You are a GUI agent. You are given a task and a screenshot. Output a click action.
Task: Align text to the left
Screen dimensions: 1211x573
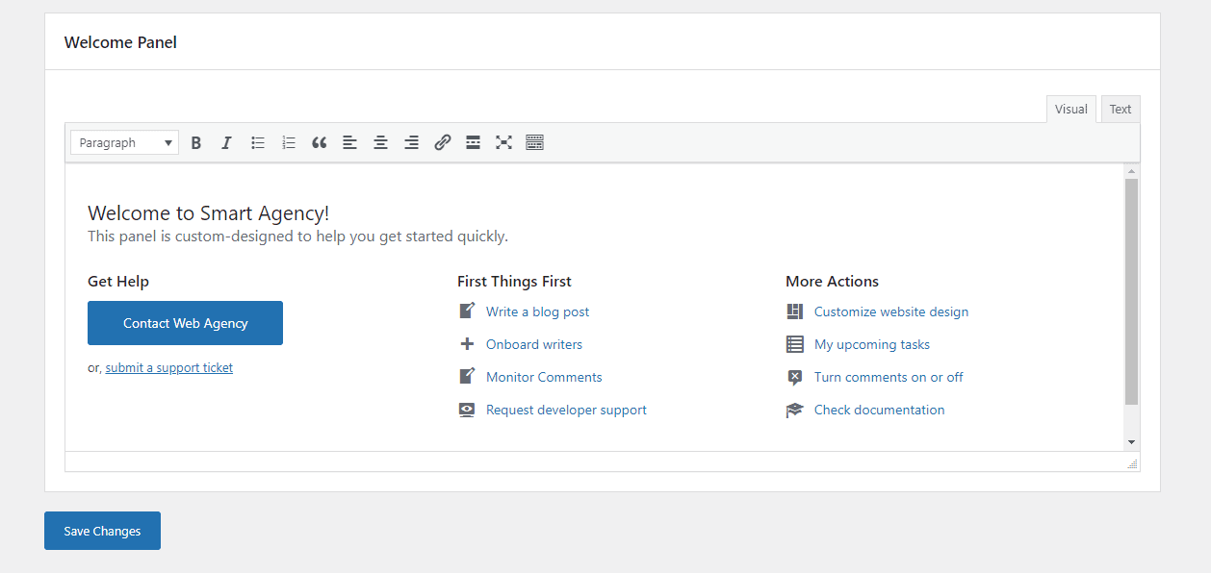[x=350, y=143]
